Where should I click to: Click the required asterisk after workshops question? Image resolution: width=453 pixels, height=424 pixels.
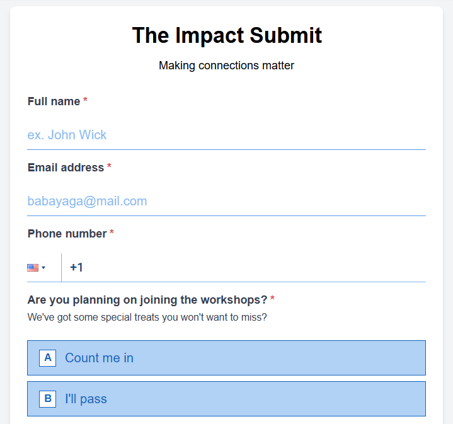(272, 299)
